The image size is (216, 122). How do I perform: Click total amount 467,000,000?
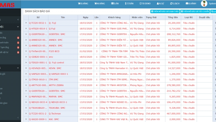(x=173, y=114)
